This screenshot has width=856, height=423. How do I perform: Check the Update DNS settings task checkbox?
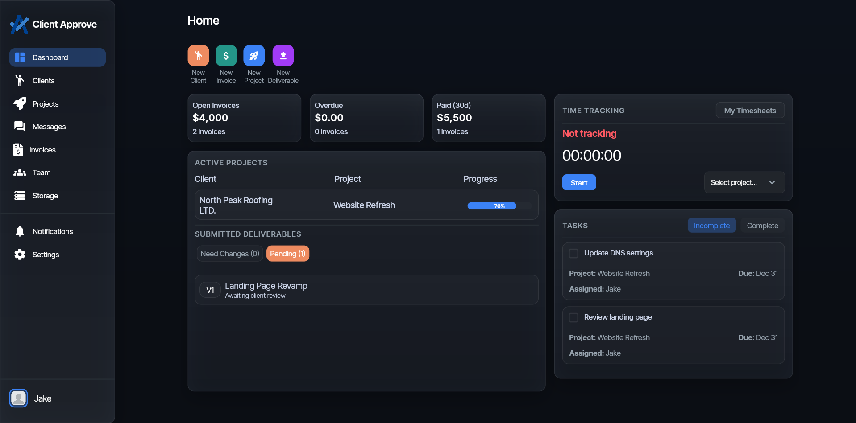pyautogui.click(x=574, y=253)
